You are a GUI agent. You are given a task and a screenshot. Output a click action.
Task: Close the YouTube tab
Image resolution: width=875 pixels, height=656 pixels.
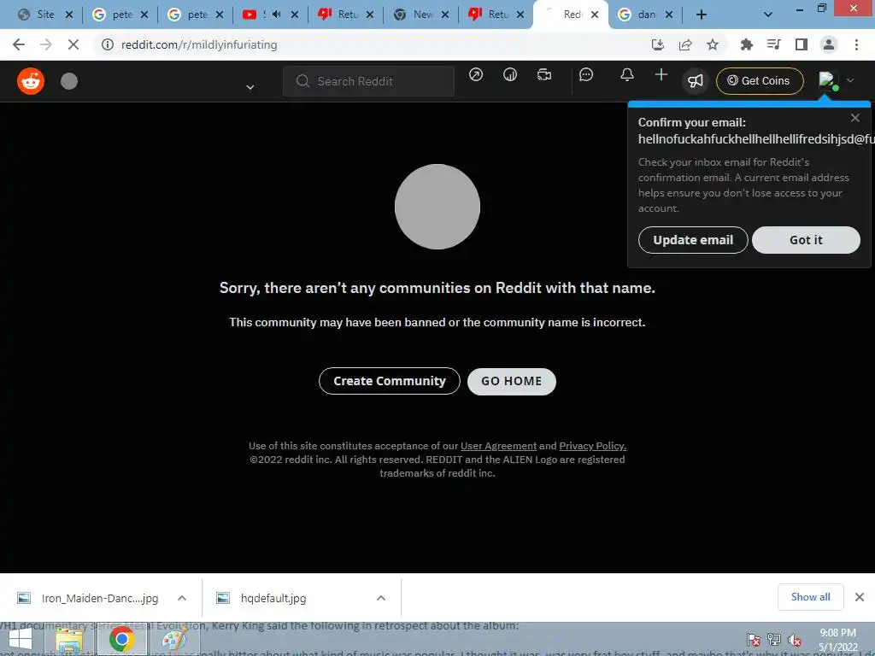tap(295, 15)
